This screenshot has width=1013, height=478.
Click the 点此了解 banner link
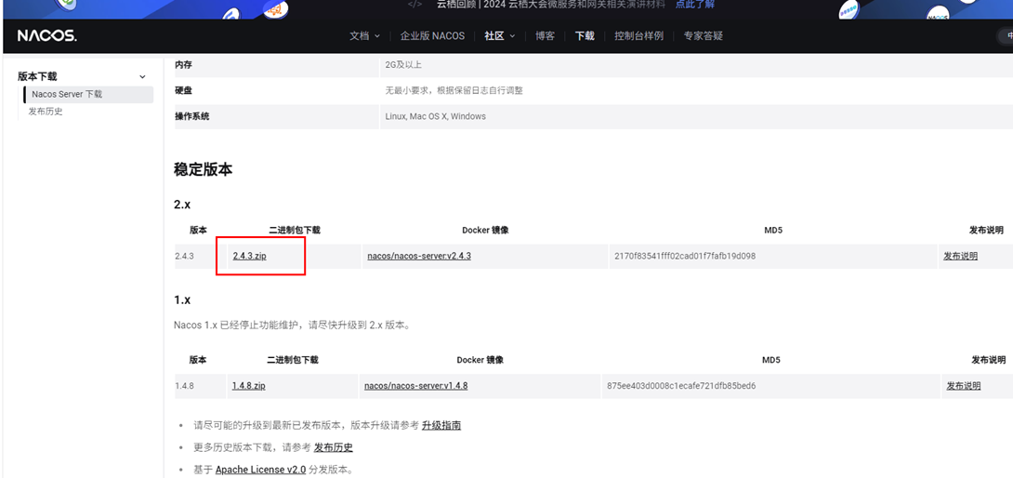click(x=695, y=5)
